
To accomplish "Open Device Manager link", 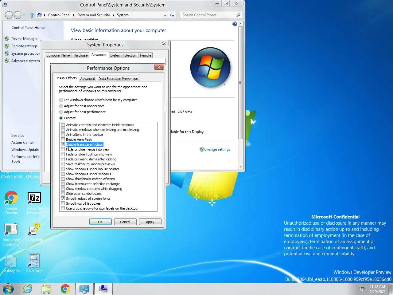I will [x=25, y=39].
